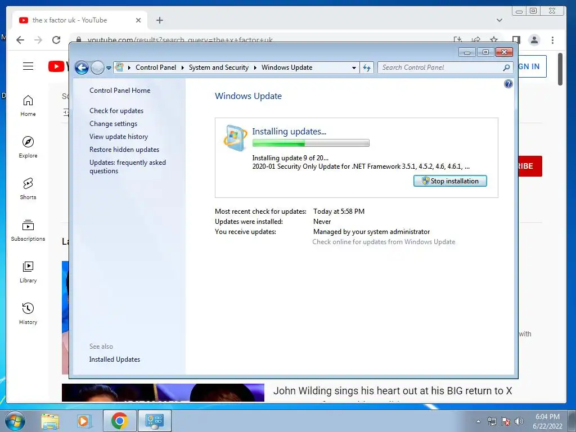576x432 pixels.
Task: Click Chrome page vertical scrollbar
Action: (560, 69)
